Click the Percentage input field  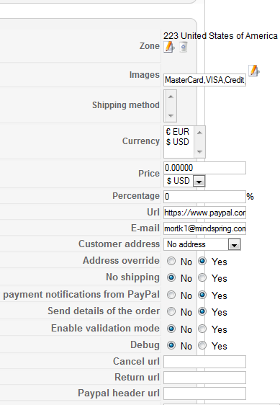click(x=204, y=197)
